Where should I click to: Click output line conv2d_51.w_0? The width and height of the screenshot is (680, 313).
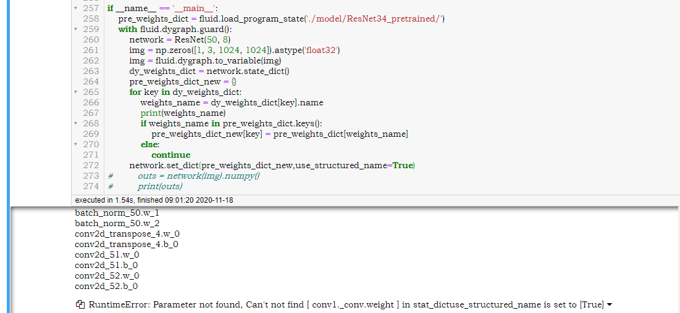tap(107, 254)
